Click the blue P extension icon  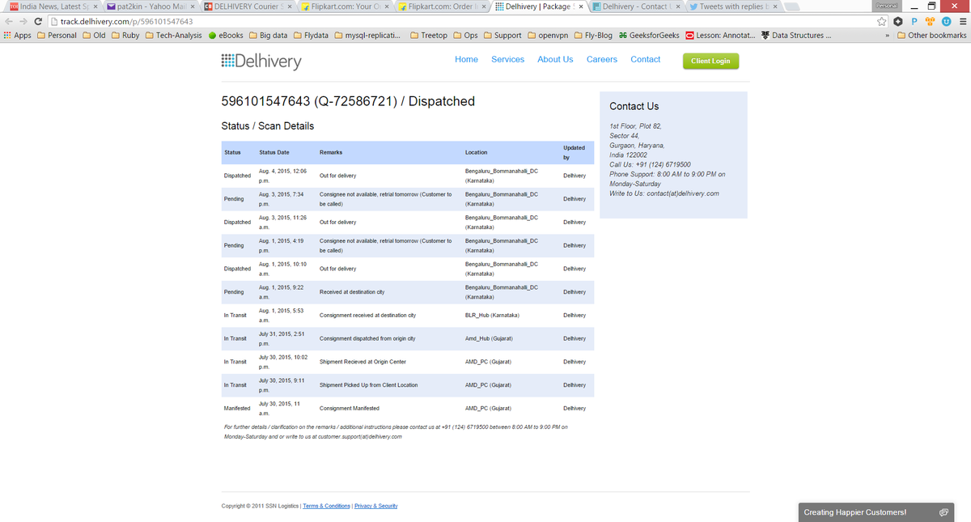[916, 22]
